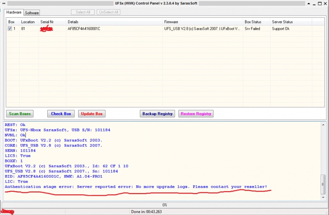Sort by the Details column header
Screen dimensions: 329x215
pyautogui.click(x=73, y=22)
